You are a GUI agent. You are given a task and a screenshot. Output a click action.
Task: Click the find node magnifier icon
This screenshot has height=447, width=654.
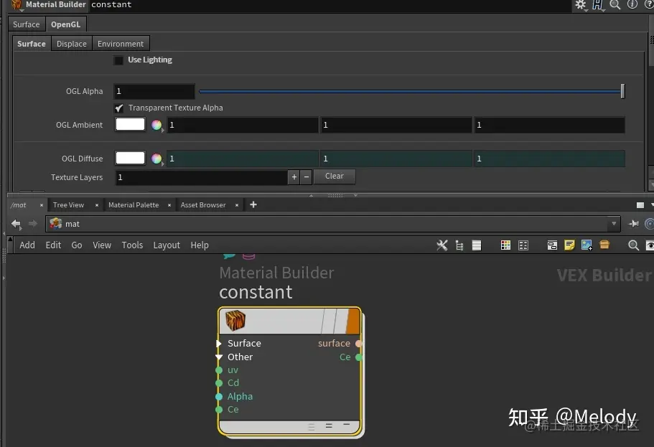pos(634,245)
